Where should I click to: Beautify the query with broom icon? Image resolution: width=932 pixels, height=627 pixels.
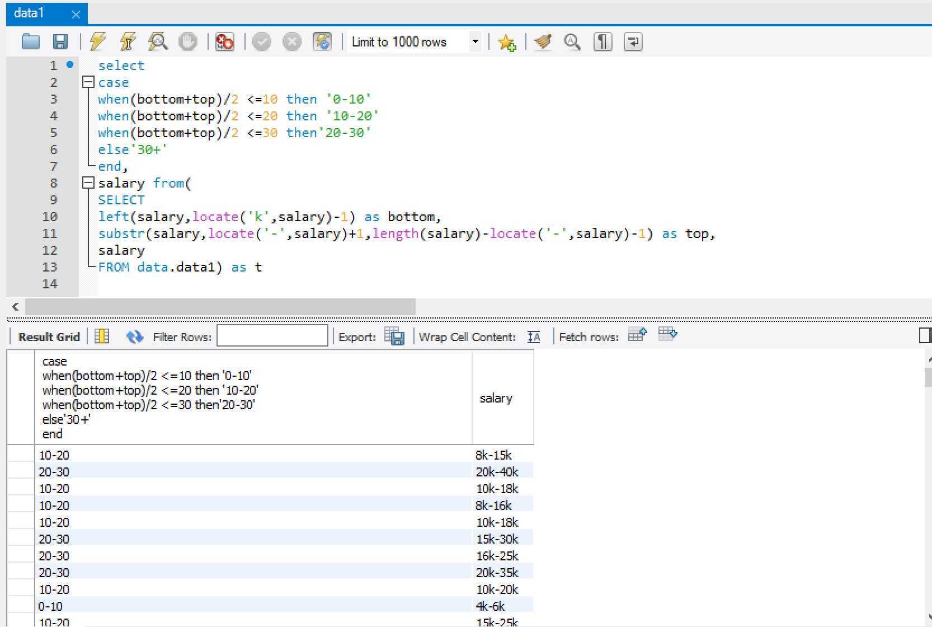[x=543, y=41]
